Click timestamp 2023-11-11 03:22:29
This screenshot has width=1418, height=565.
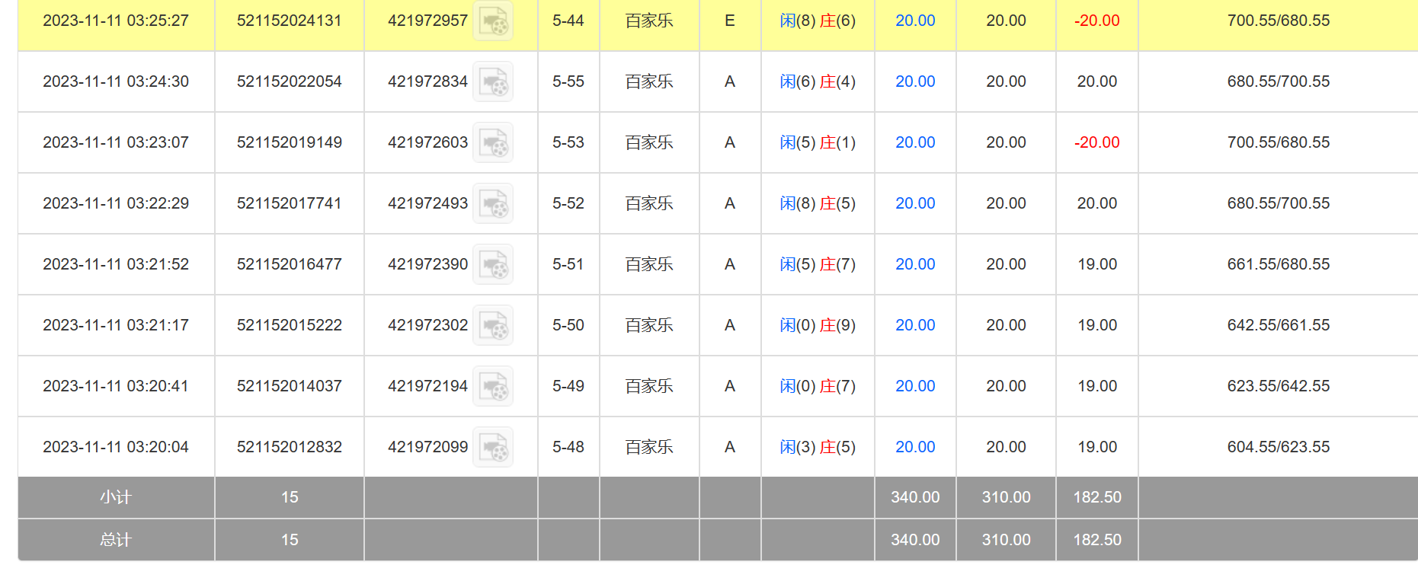116,203
